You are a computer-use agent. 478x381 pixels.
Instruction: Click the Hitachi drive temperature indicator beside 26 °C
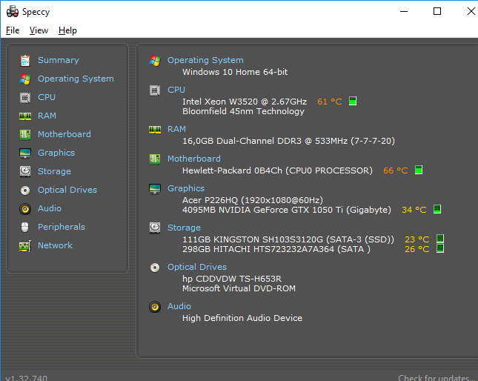point(440,248)
